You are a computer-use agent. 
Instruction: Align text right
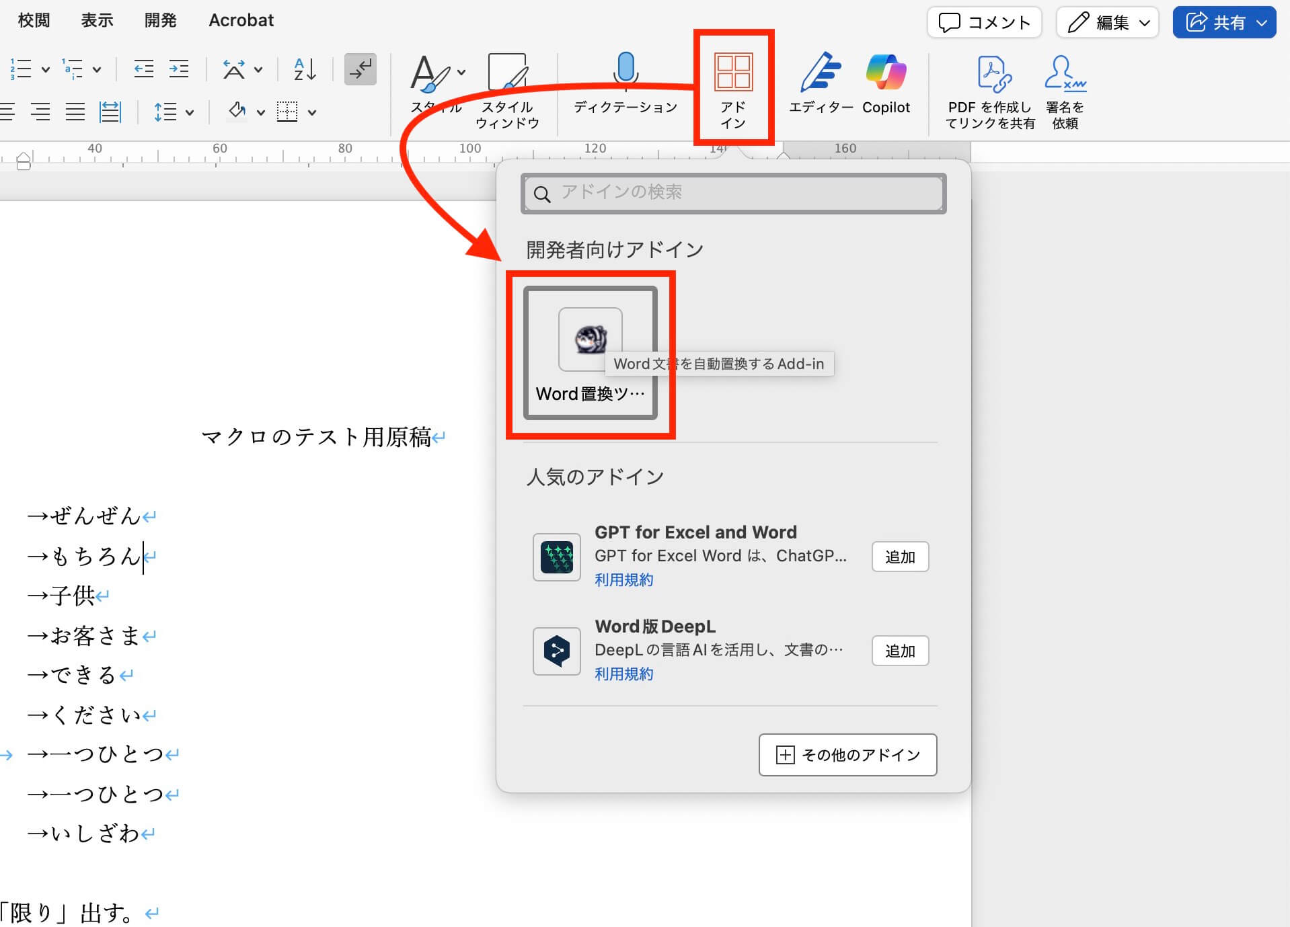click(x=40, y=112)
